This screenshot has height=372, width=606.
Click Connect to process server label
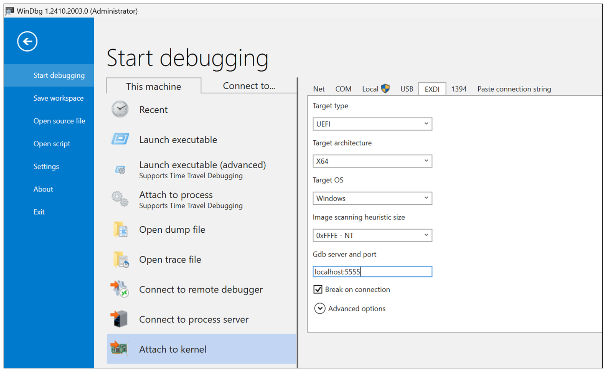click(194, 319)
